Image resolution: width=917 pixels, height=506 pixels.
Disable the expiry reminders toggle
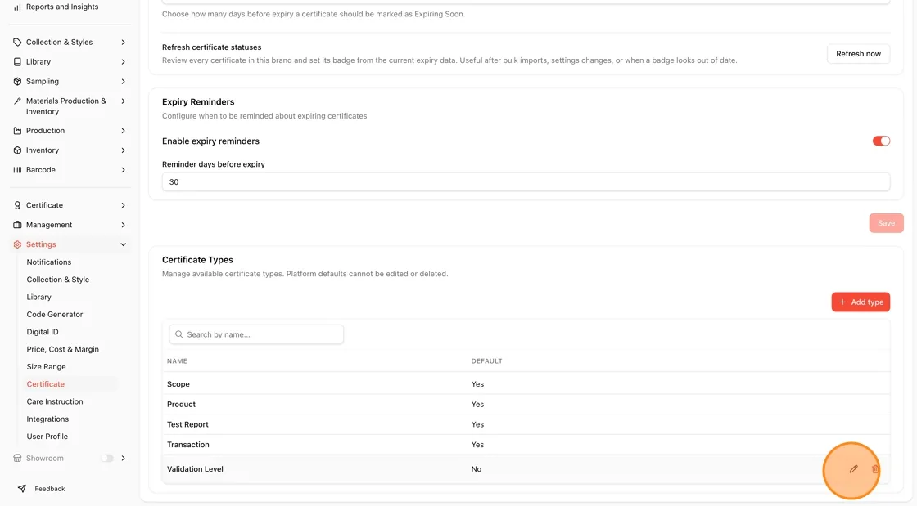881,141
